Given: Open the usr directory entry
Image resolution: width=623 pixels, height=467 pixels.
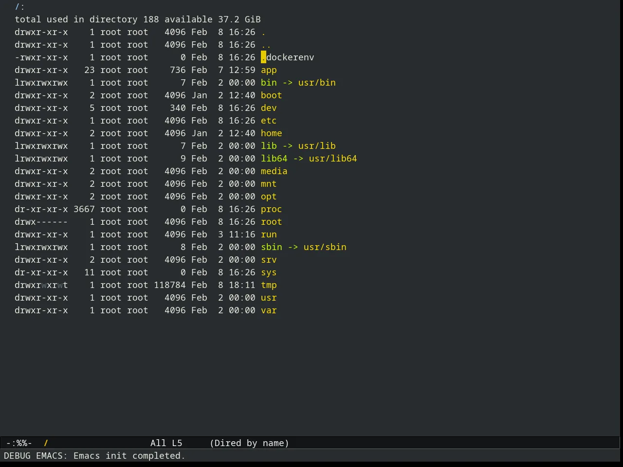Looking at the screenshot, I should pos(269,298).
